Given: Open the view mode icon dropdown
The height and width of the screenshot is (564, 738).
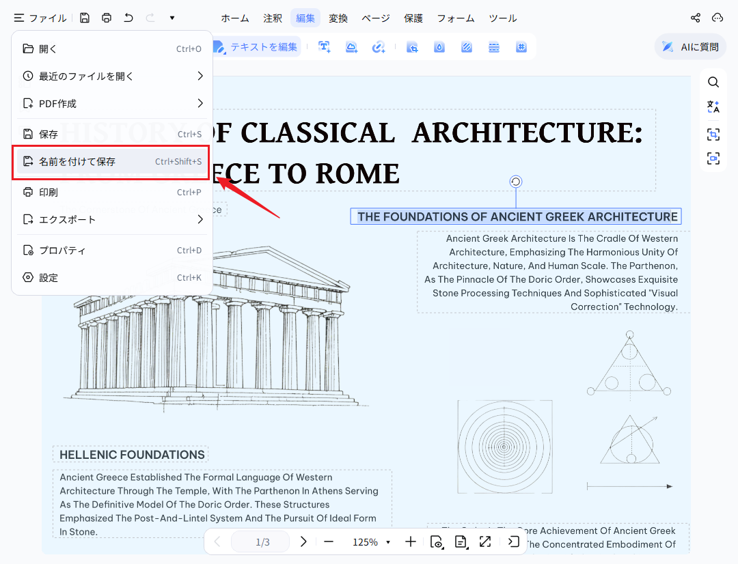Looking at the screenshot, I should pos(437,542).
